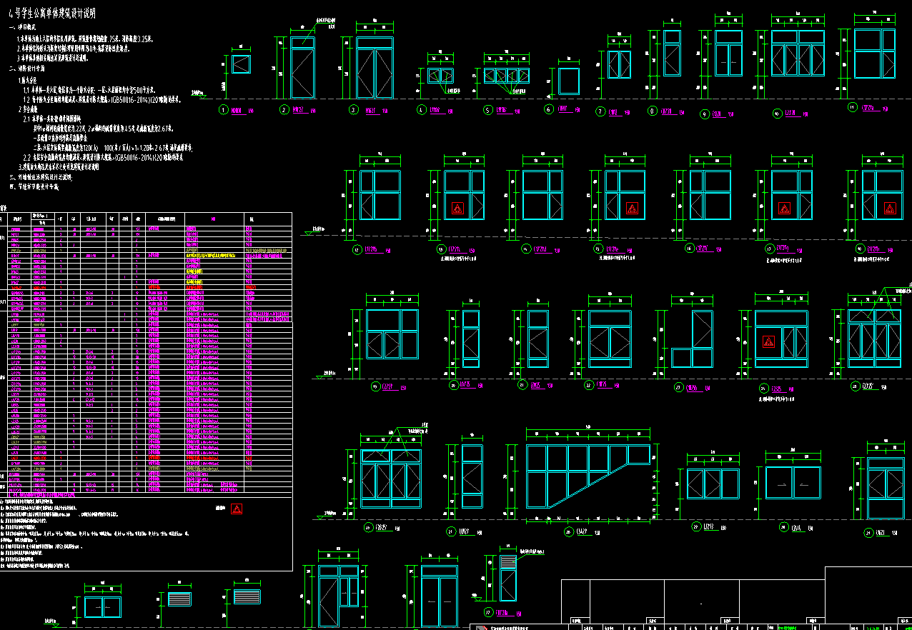Select detail marker number 5
This screenshot has width=912, height=630.
(x=488, y=110)
